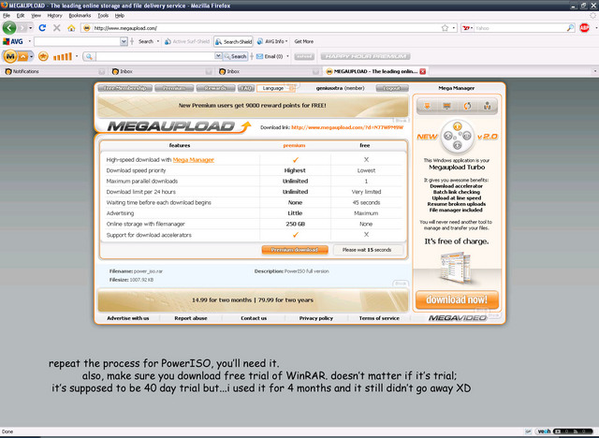Screen dimensions: 599x438
Task: Open the FAQ page button
Action: point(246,88)
